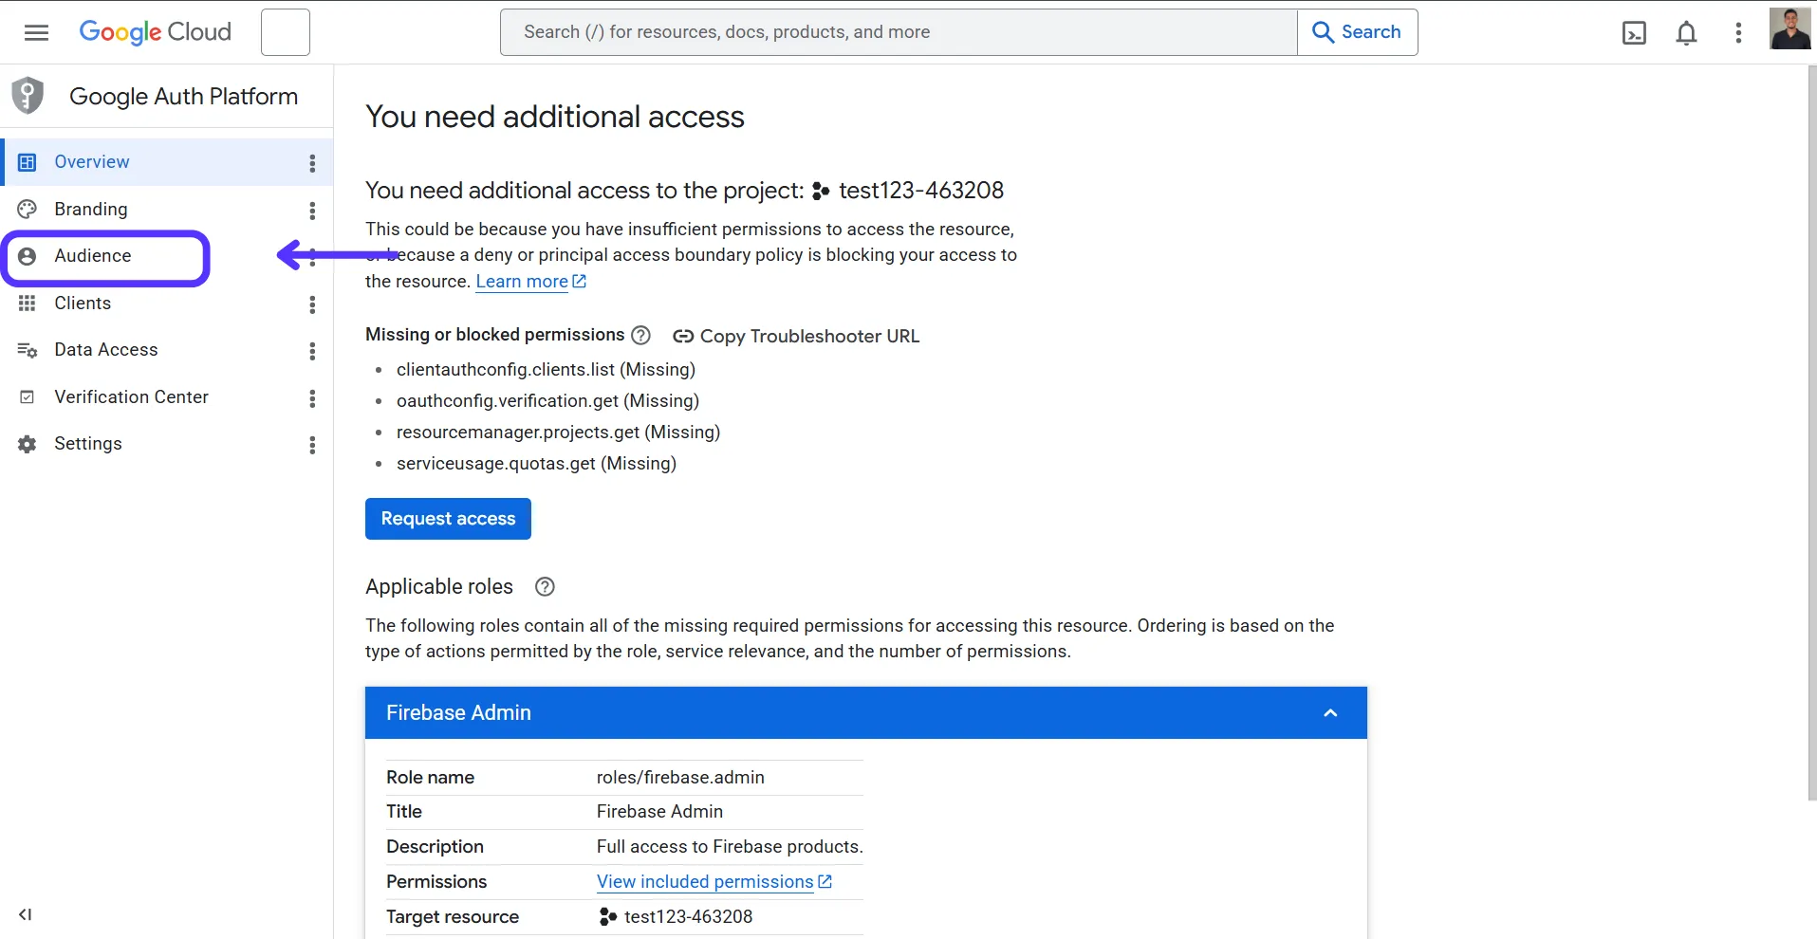Click the Google Auth Platform title
1817x939 pixels.
click(183, 97)
